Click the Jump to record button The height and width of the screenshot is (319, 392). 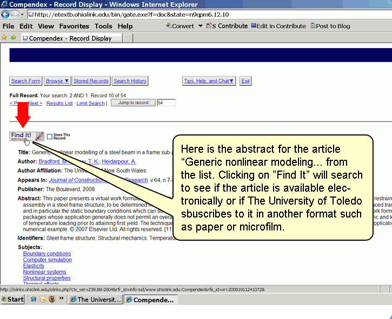click(133, 103)
